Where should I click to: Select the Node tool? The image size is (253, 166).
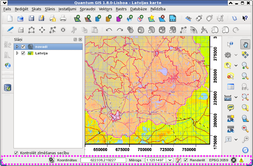[53, 30]
